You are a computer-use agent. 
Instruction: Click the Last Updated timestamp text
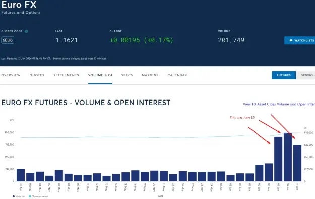pos(26,59)
